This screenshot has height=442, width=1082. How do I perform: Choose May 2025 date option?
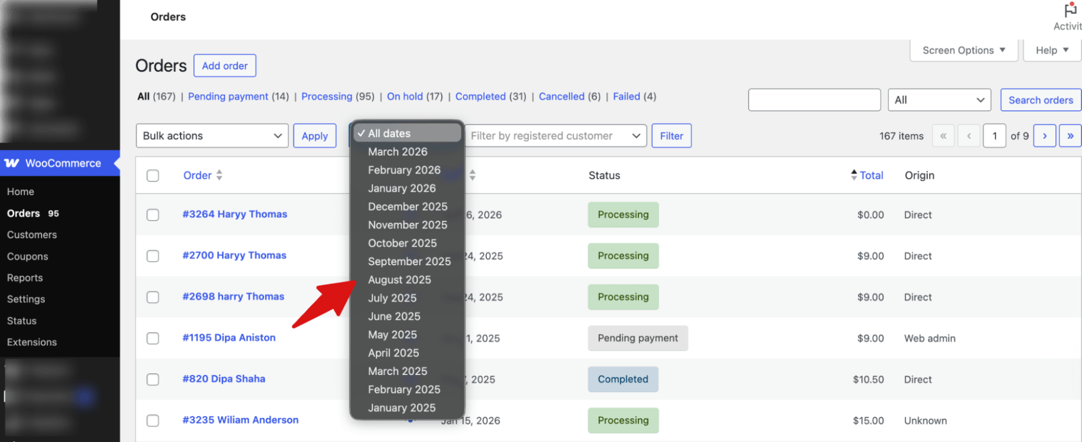[392, 334]
